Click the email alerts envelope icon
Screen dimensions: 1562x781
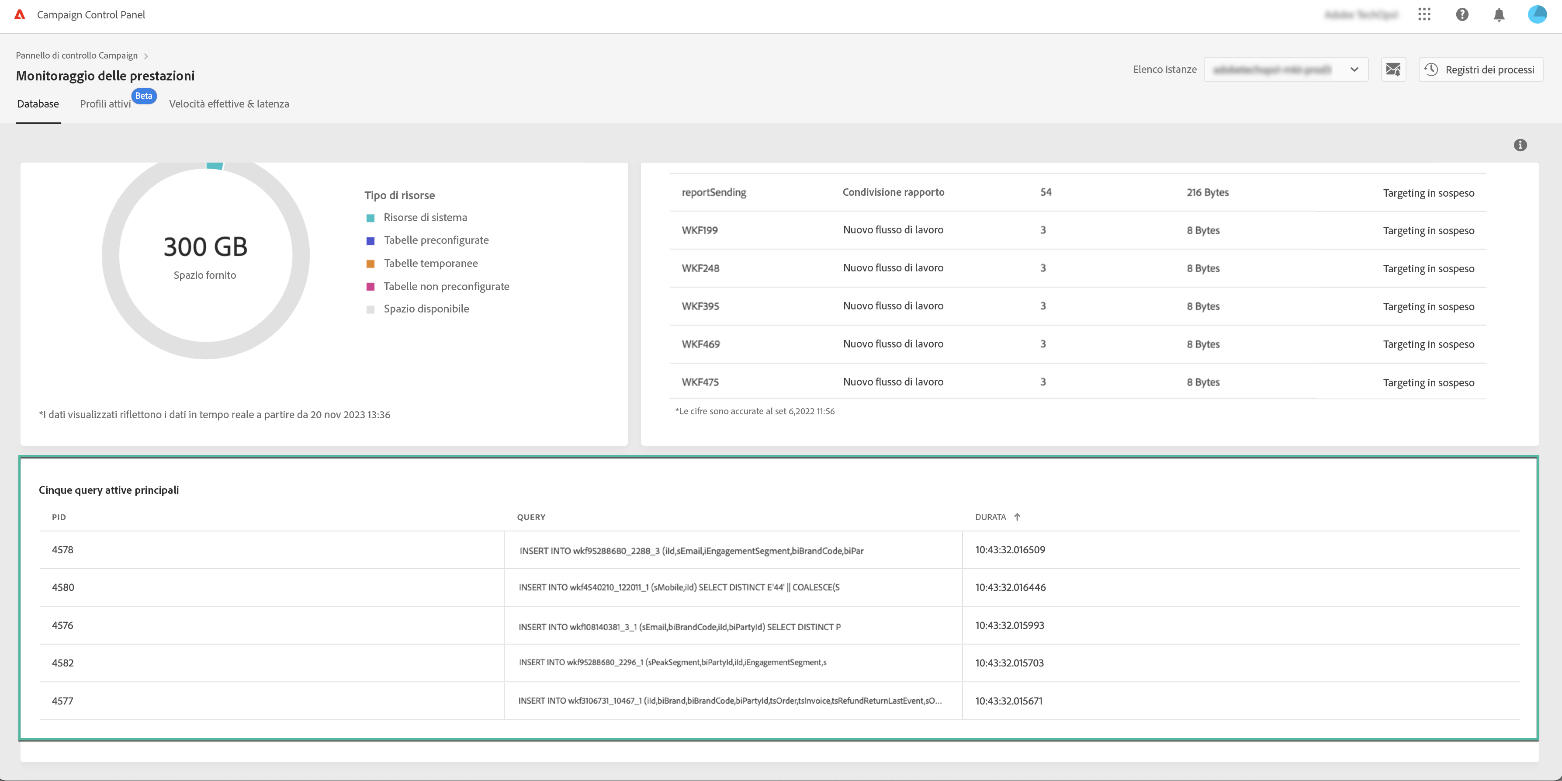pyautogui.click(x=1393, y=69)
